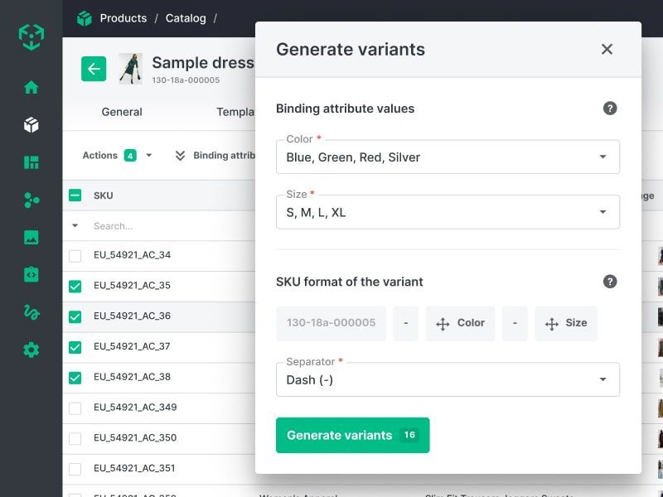Click the EU_54921_AC_36 SKU text
Screen dimensions: 663x497
point(133,316)
